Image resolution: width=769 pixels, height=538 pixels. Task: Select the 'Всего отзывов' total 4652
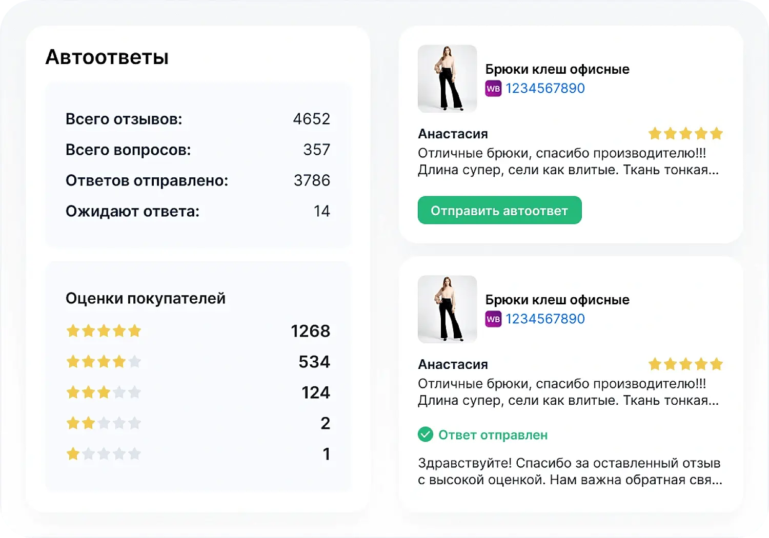coord(312,119)
